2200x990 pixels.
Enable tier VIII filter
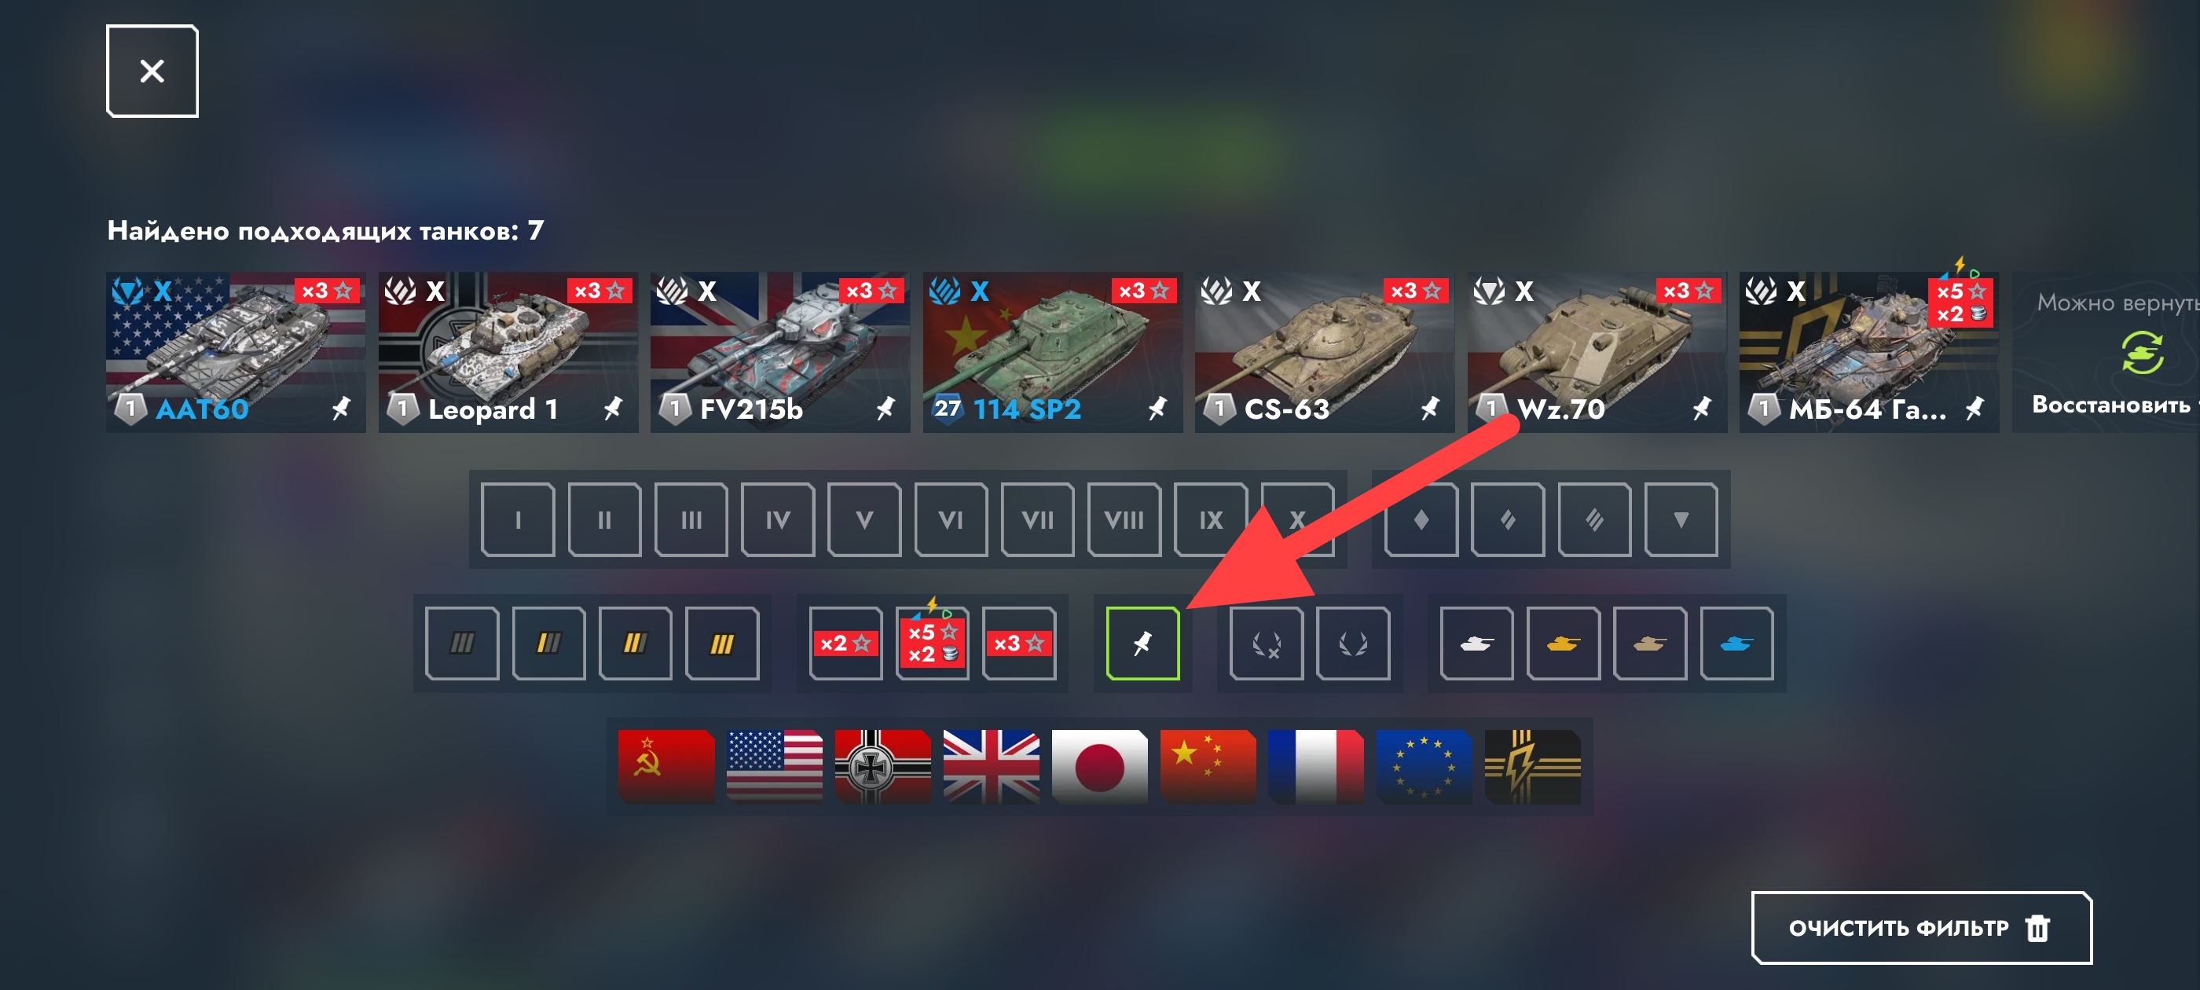1124,519
